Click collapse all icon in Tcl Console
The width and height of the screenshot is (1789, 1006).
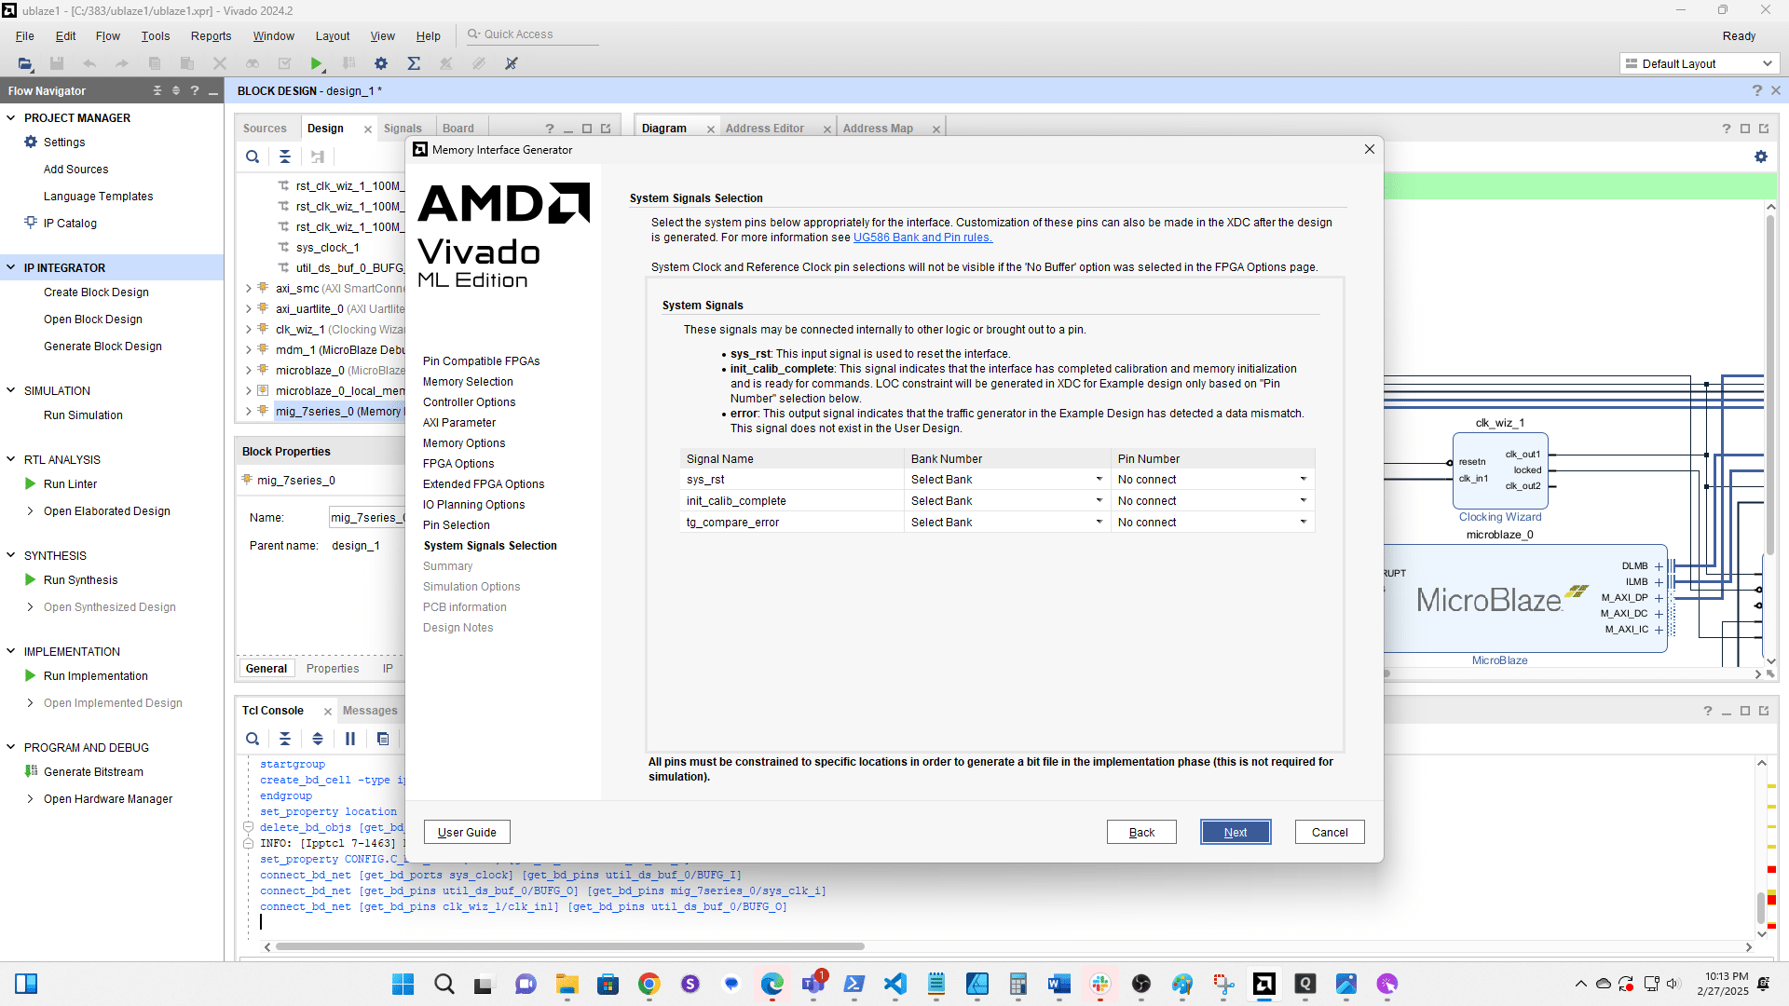click(285, 739)
